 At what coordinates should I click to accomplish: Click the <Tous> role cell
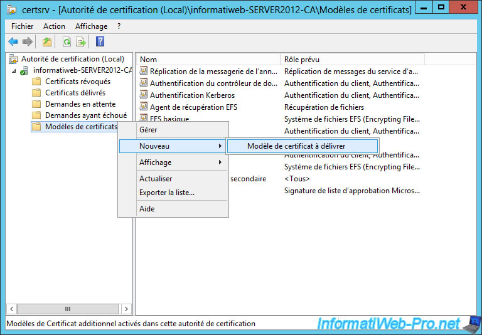point(297,179)
